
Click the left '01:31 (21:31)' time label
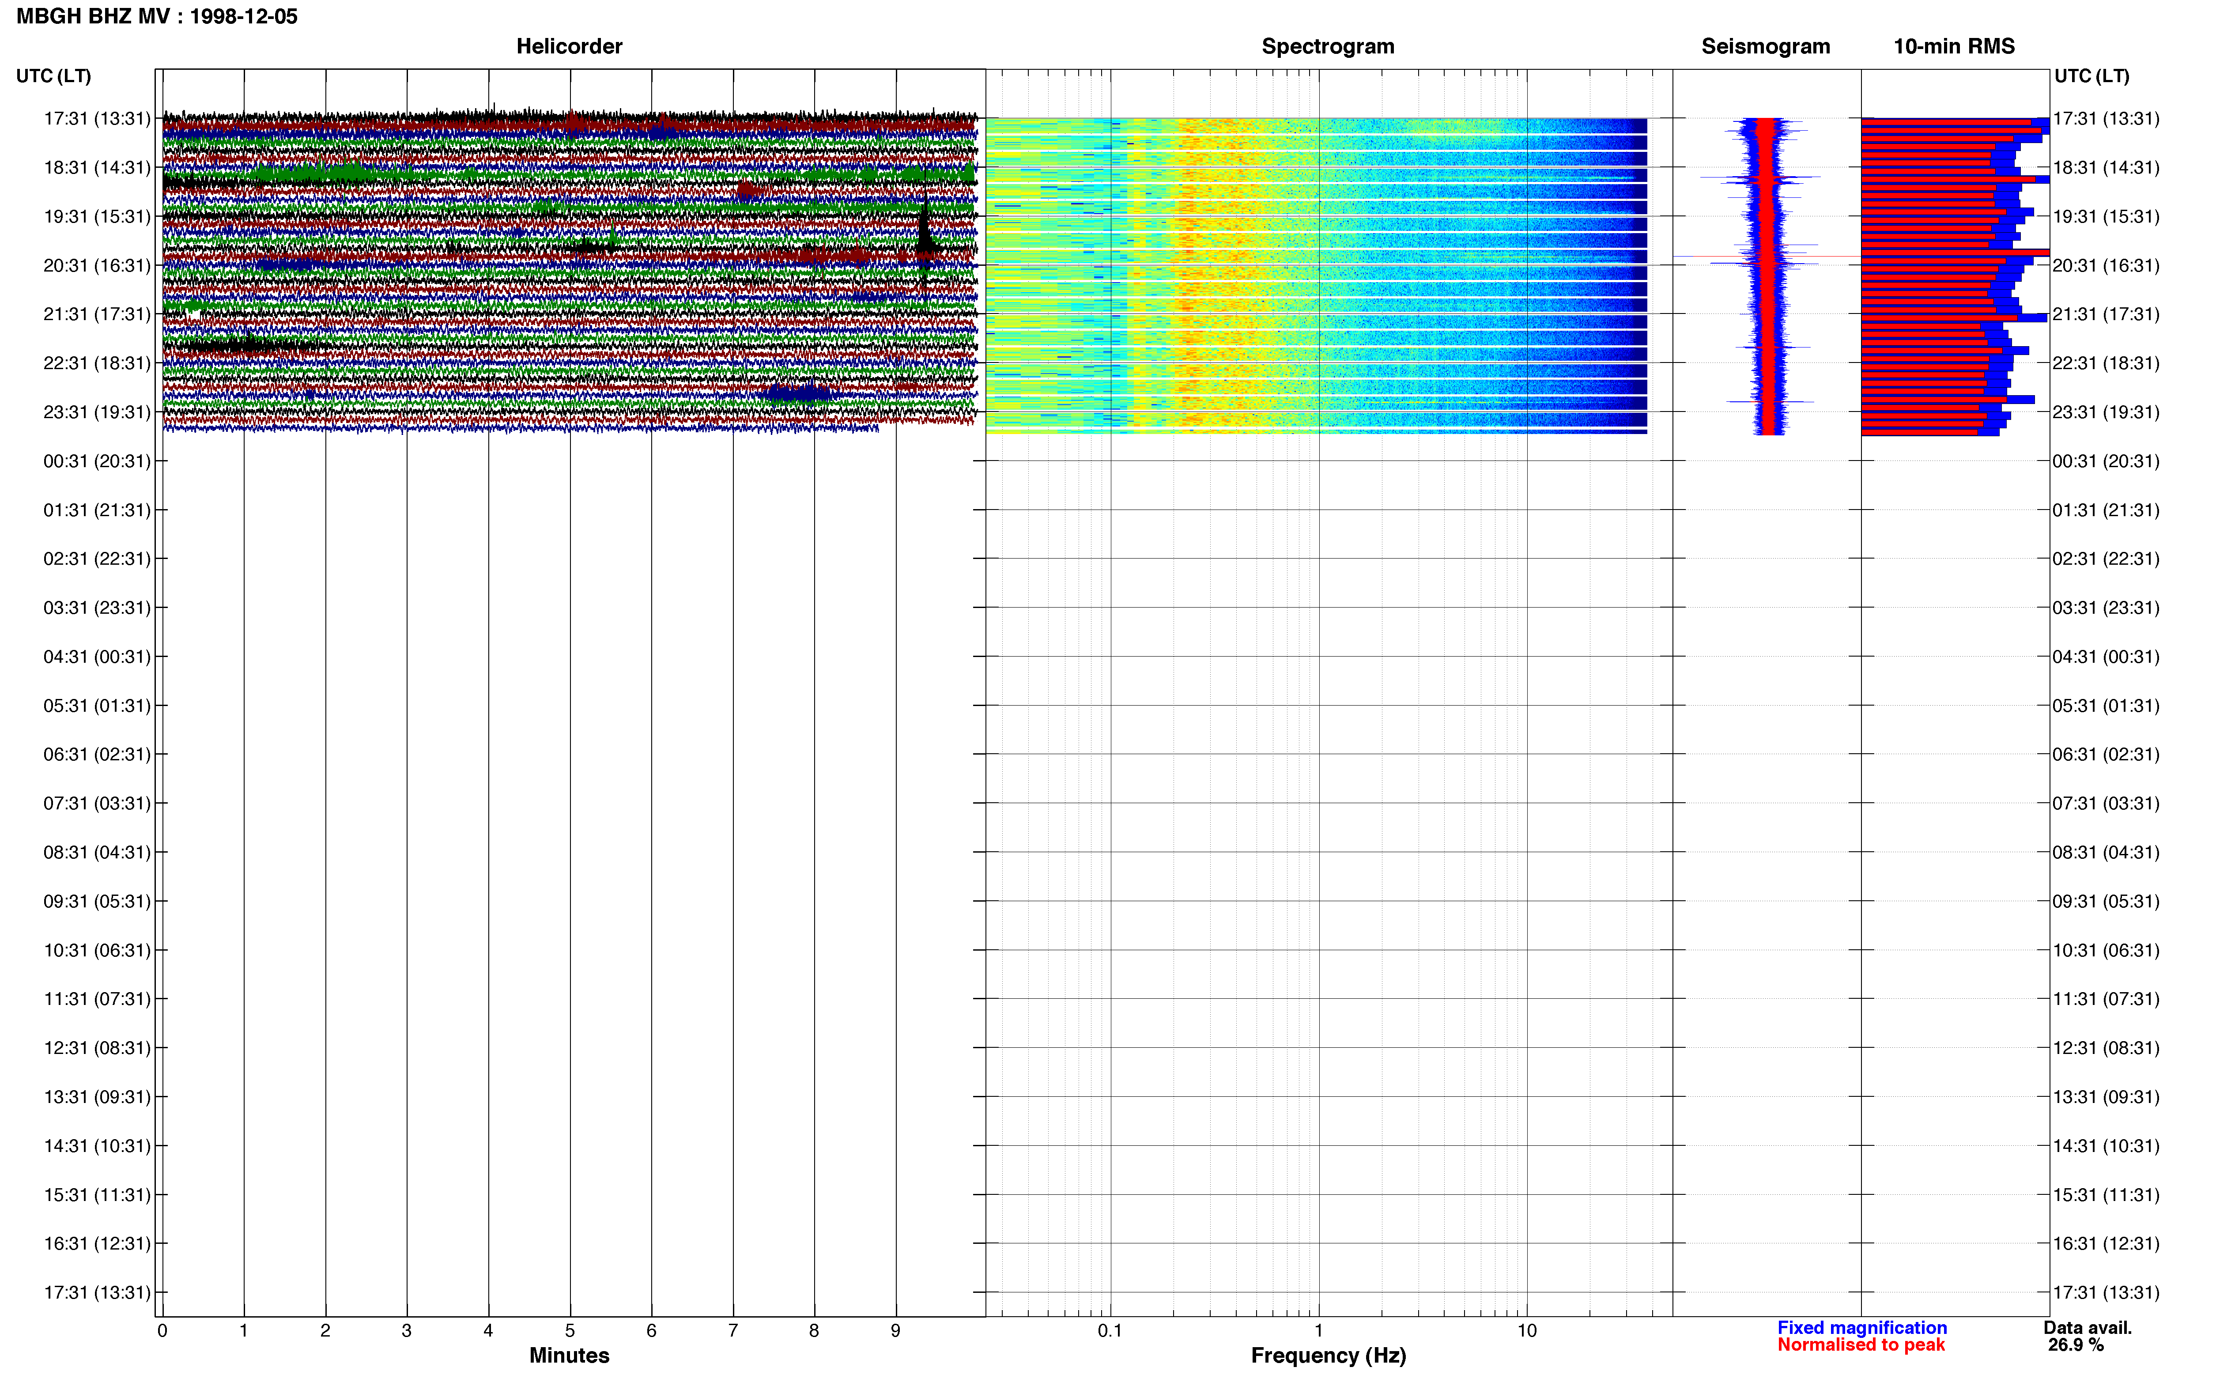[97, 510]
